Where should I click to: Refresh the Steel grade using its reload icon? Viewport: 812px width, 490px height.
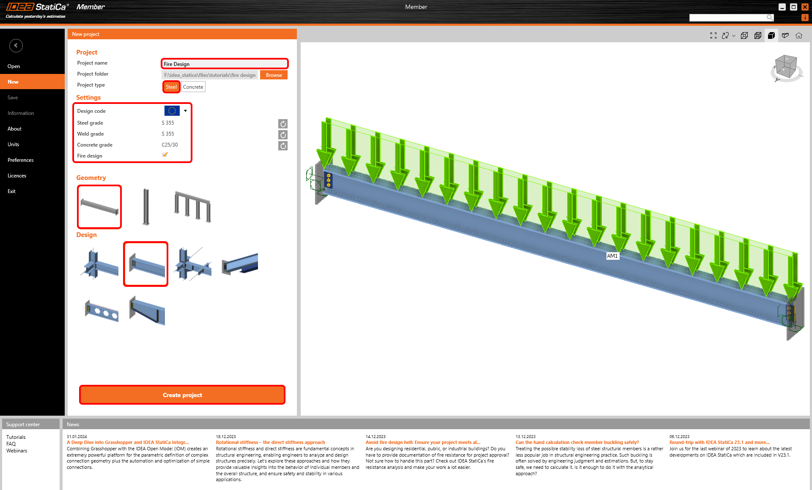[283, 124]
